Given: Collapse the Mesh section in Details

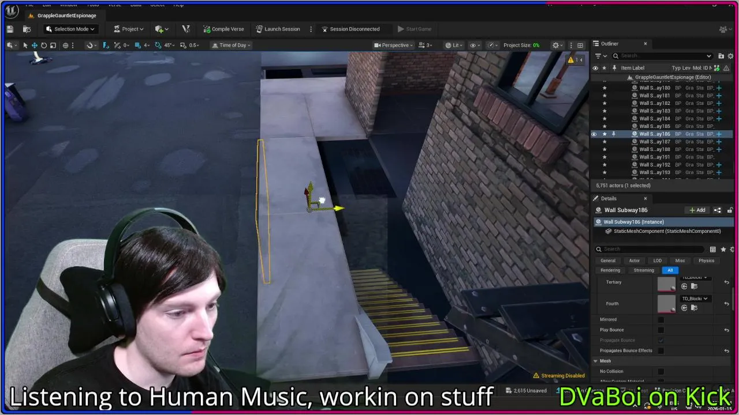Looking at the screenshot, I should 595,361.
